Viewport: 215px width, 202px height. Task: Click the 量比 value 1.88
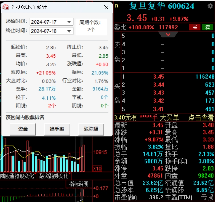tap(208, 147)
